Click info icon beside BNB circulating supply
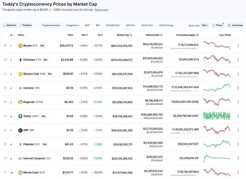 pyautogui.click(x=176, y=73)
